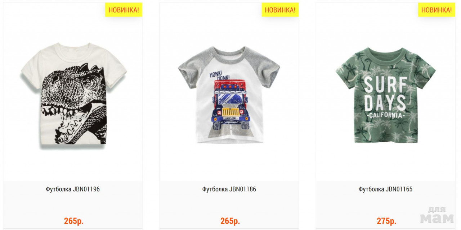Click the НОВИНКА! badge on the dinosaur shirt
Image resolution: width=461 pixels, height=230 pixels.
click(x=124, y=10)
